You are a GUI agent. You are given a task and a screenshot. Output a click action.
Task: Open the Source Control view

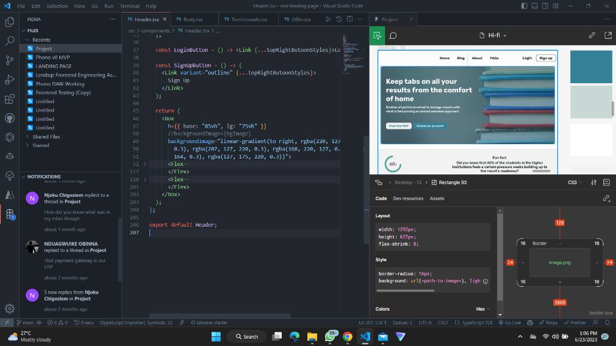click(10, 60)
